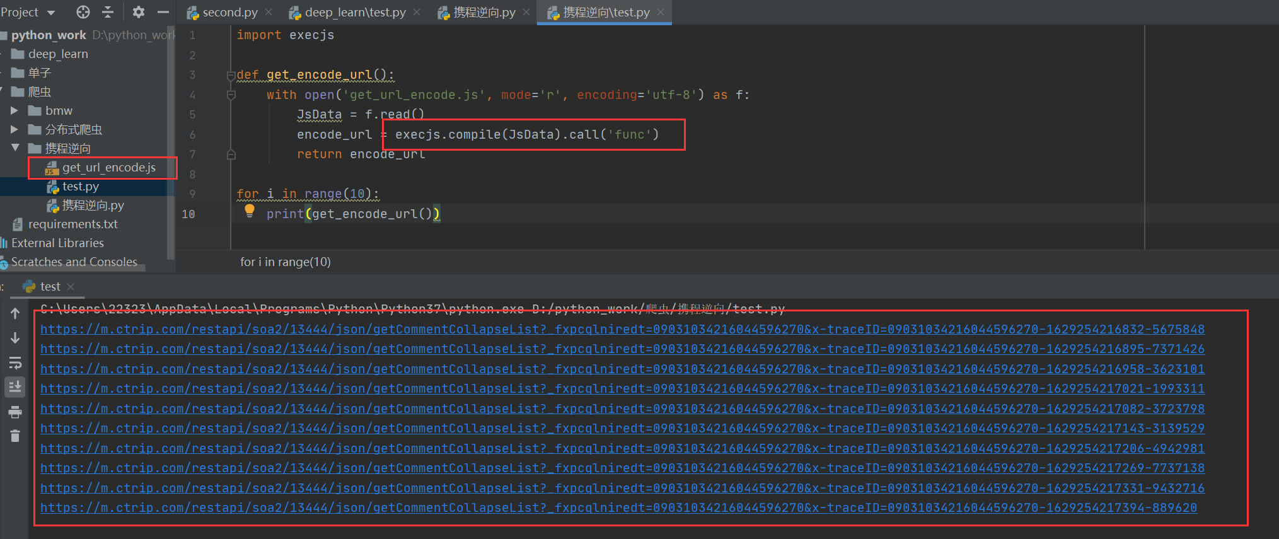Open the ctrip URL ending 9432716
Screen dimensions: 1279x539
coord(622,488)
